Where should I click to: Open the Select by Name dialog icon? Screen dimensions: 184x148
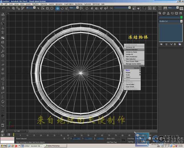[43, 8]
